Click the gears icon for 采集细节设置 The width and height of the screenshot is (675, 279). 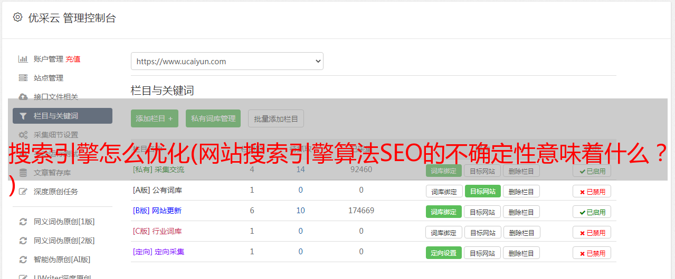[x=23, y=135]
